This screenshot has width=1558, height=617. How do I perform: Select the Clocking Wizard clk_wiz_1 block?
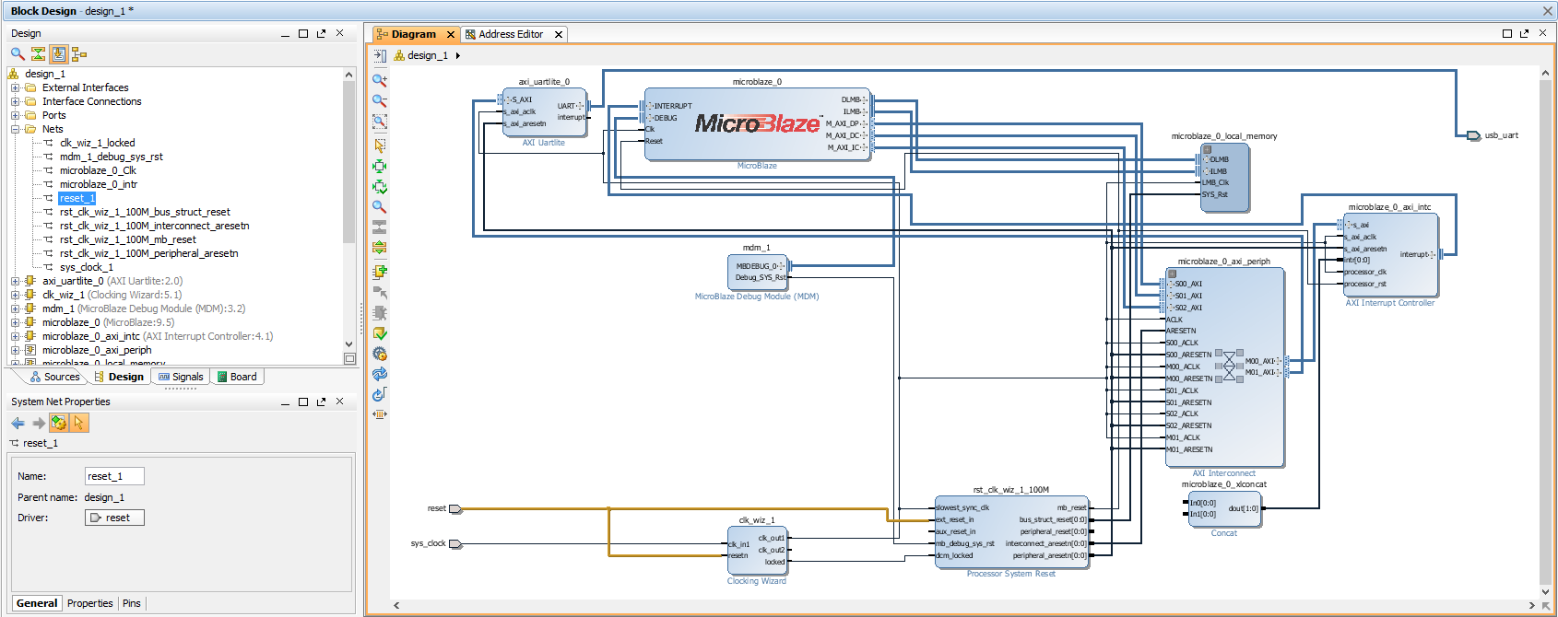click(757, 550)
